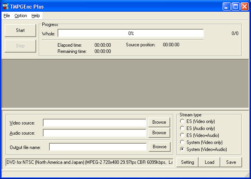Click the Save button
This screenshot has width=251, height=179.
pos(231,162)
